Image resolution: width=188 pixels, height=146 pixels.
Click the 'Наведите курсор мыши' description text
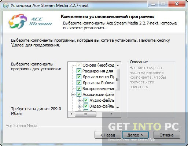coord(148,77)
